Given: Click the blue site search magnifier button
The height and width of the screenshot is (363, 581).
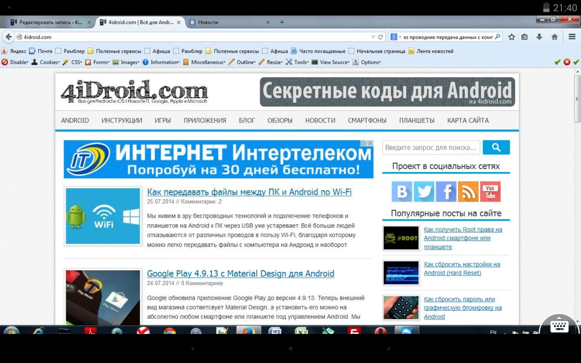Looking at the screenshot, I should [x=496, y=147].
